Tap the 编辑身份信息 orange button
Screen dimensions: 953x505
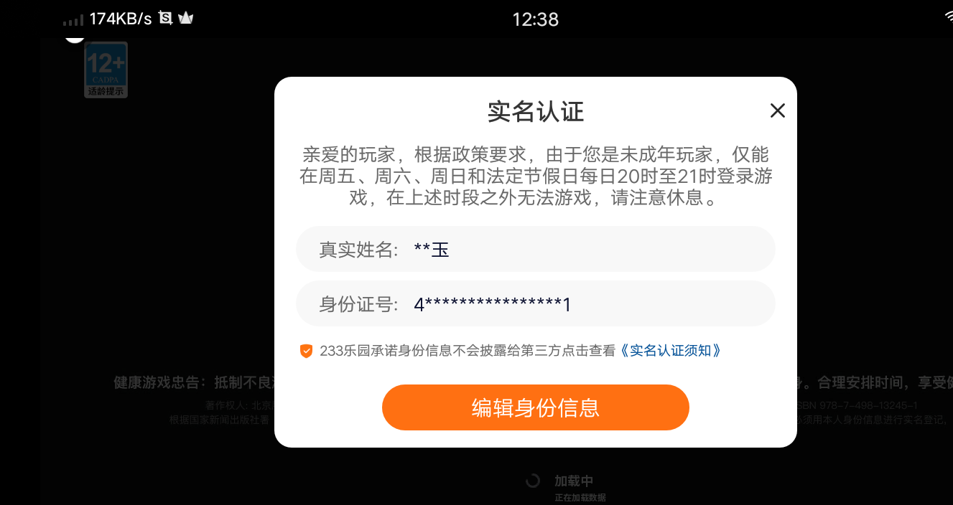(536, 407)
